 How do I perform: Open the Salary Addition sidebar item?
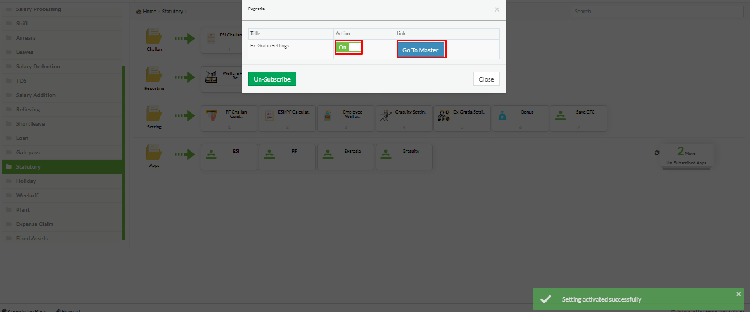pyautogui.click(x=62, y=95)
